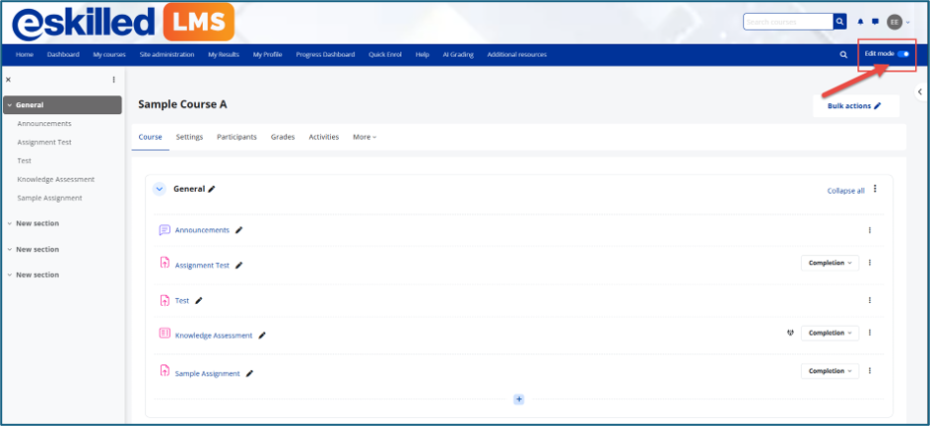The width and height of the screenshot is (930, 426).
Task: Open the More tab dropdown
Action: click(x=365, y=137)
